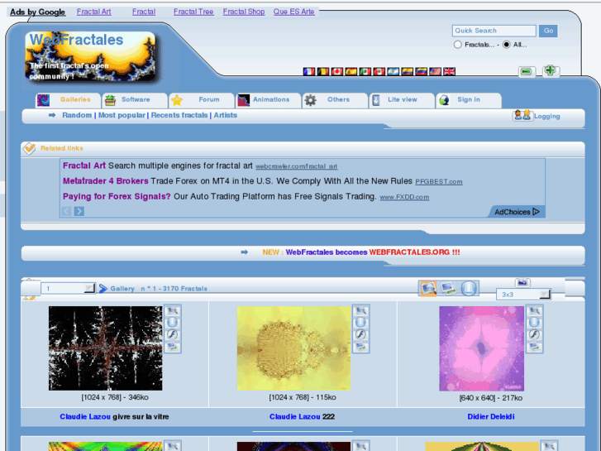Viewport: 601px width, 451px height.
Task: Select the All search radio button
Action: coord(506,45)
